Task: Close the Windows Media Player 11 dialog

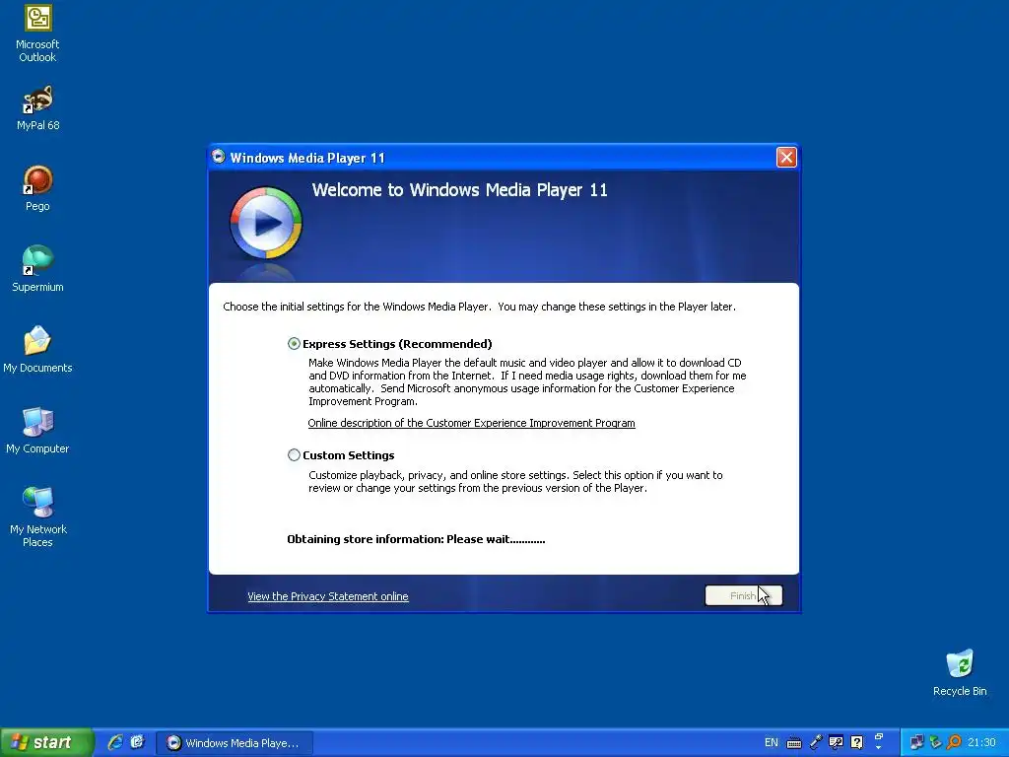Action: click(786, 157)
